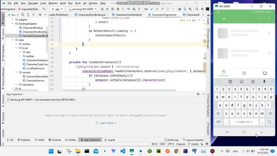This screenshot has width=277, height=156.
Task: Tap the microphone icon on phone keyboard
Action: coord(264,81)
